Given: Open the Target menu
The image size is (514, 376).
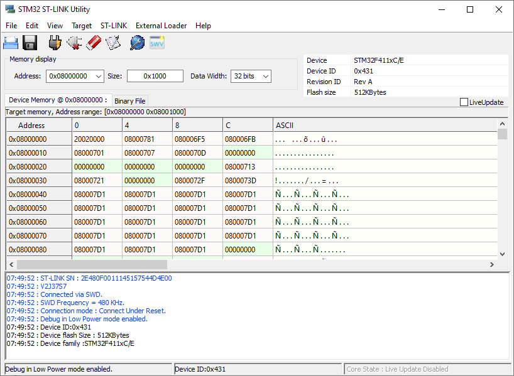Looking at the screenshot, I should [82, 26].
